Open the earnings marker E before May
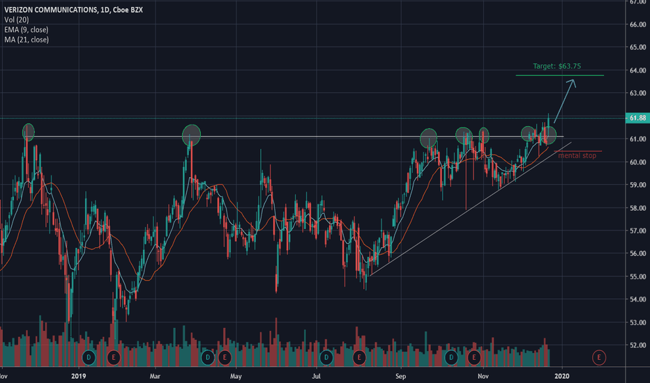 pyautogui.click(x=225, y=357)
